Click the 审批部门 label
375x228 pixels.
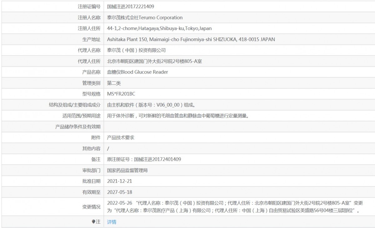pos(91,170)
